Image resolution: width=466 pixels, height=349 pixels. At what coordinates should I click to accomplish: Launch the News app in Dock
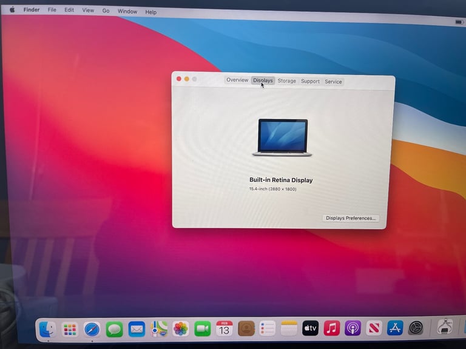tap(374, 328)
